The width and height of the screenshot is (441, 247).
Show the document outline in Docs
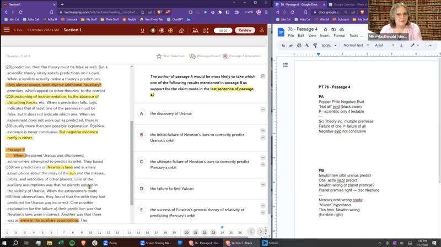pos(285,65)
